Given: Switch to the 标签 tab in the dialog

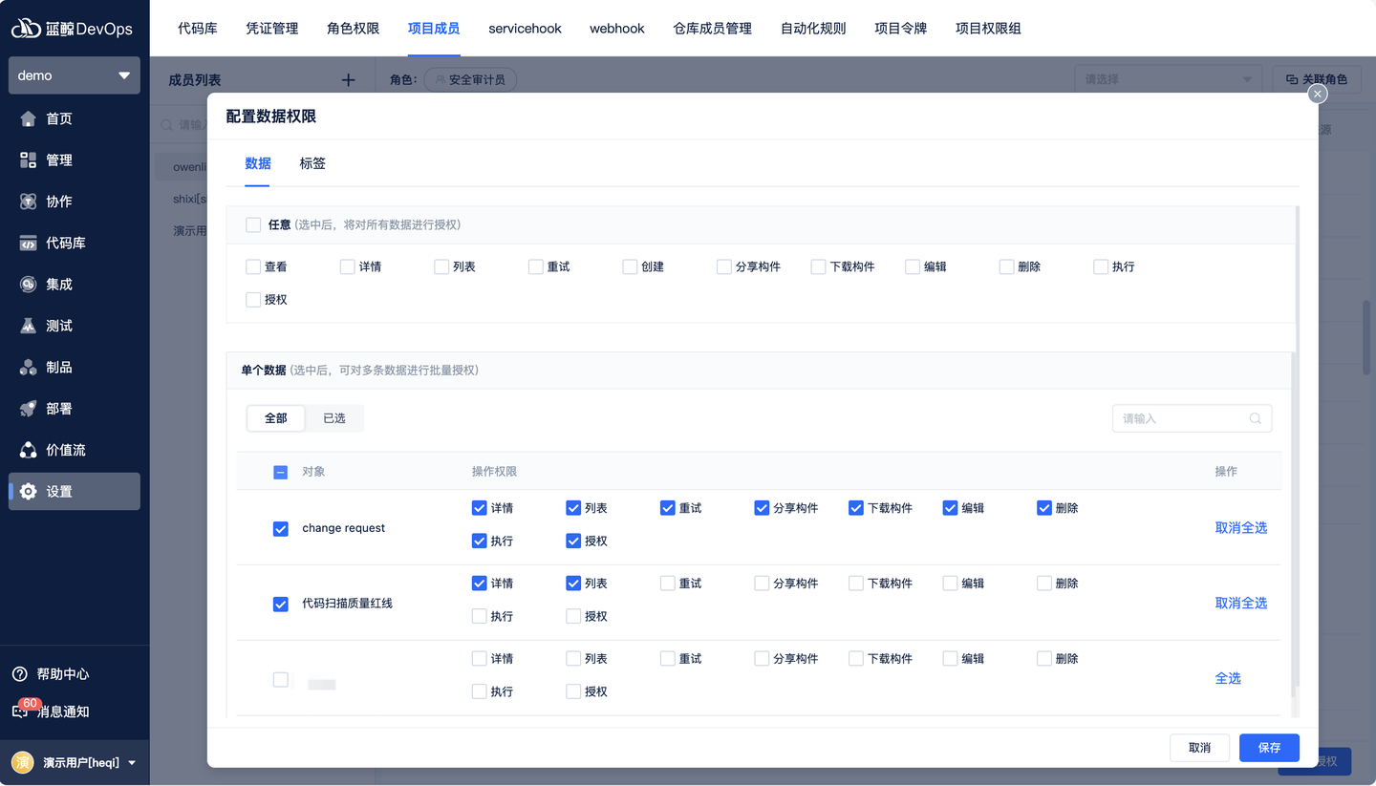Looking at the screenshot, I should 312,162.
